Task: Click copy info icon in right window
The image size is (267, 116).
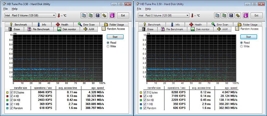Action: [217, 15]
